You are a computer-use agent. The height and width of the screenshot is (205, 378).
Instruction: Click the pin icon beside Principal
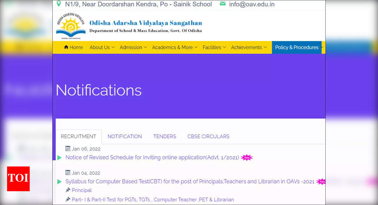68,190
